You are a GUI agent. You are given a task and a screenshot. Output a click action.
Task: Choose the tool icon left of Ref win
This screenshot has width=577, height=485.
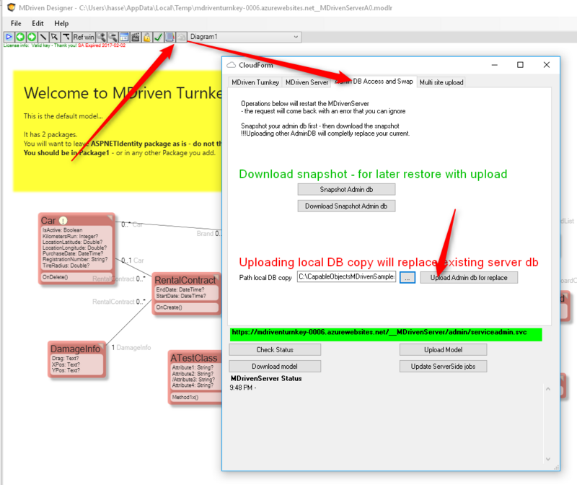coord(66,37)
